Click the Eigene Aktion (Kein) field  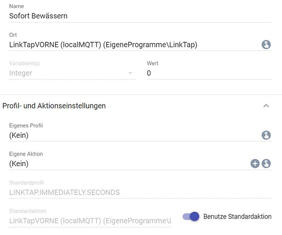point(130,164)
